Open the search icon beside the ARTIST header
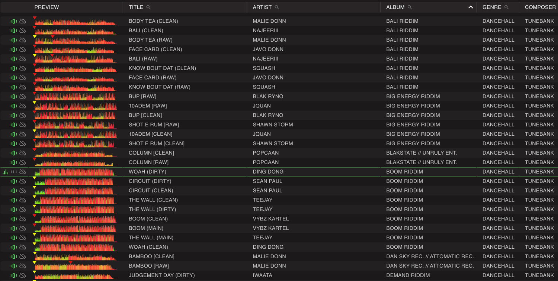This screenshot has height=281, width=558. point(277,7)
